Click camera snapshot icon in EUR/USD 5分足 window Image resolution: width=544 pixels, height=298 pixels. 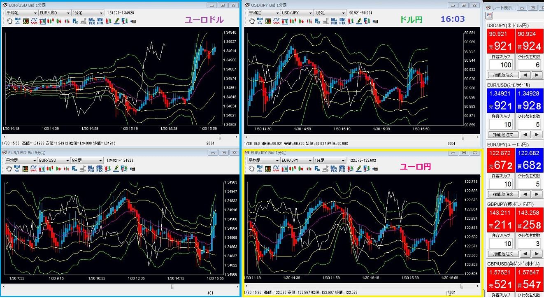pos(133,168)
